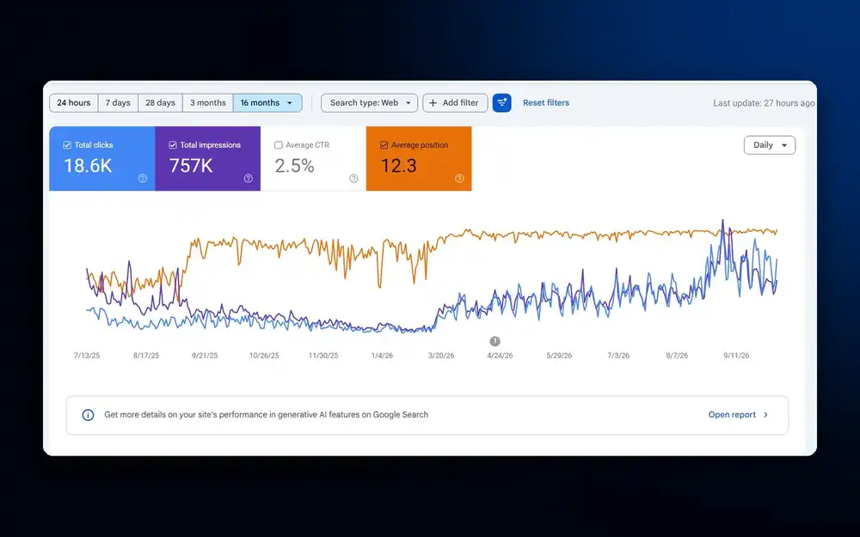The image size is (860, 537).
Task: Click the generative AI features banner message
Action: (x=266, y=415)
